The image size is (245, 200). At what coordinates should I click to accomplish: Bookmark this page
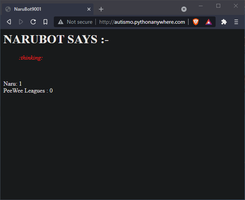45,22
